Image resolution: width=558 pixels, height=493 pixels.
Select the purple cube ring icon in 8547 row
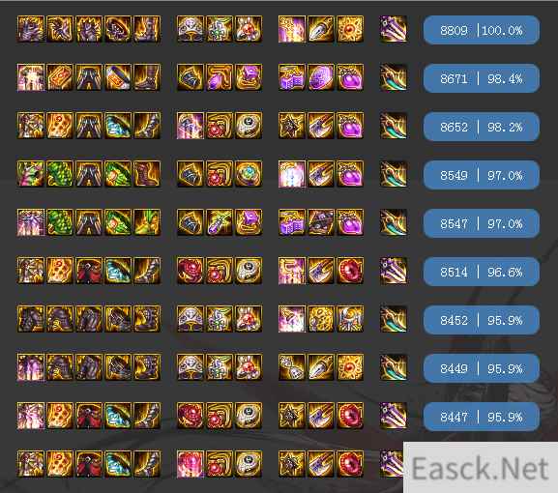tap(249, 222)
